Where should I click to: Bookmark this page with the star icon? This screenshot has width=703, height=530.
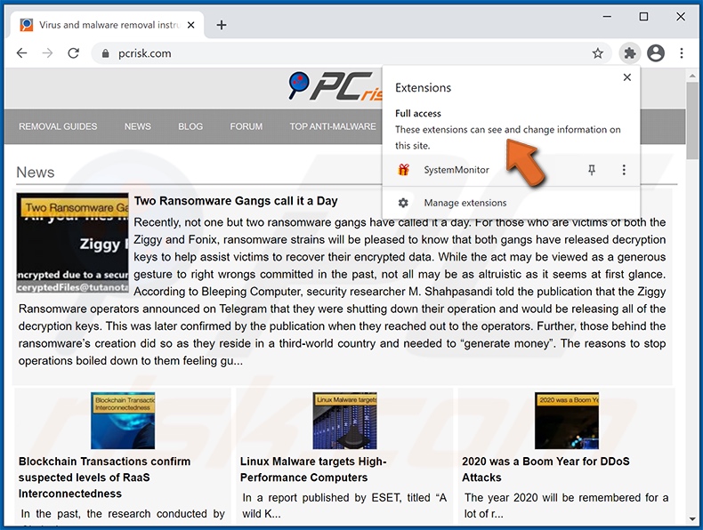598,53
